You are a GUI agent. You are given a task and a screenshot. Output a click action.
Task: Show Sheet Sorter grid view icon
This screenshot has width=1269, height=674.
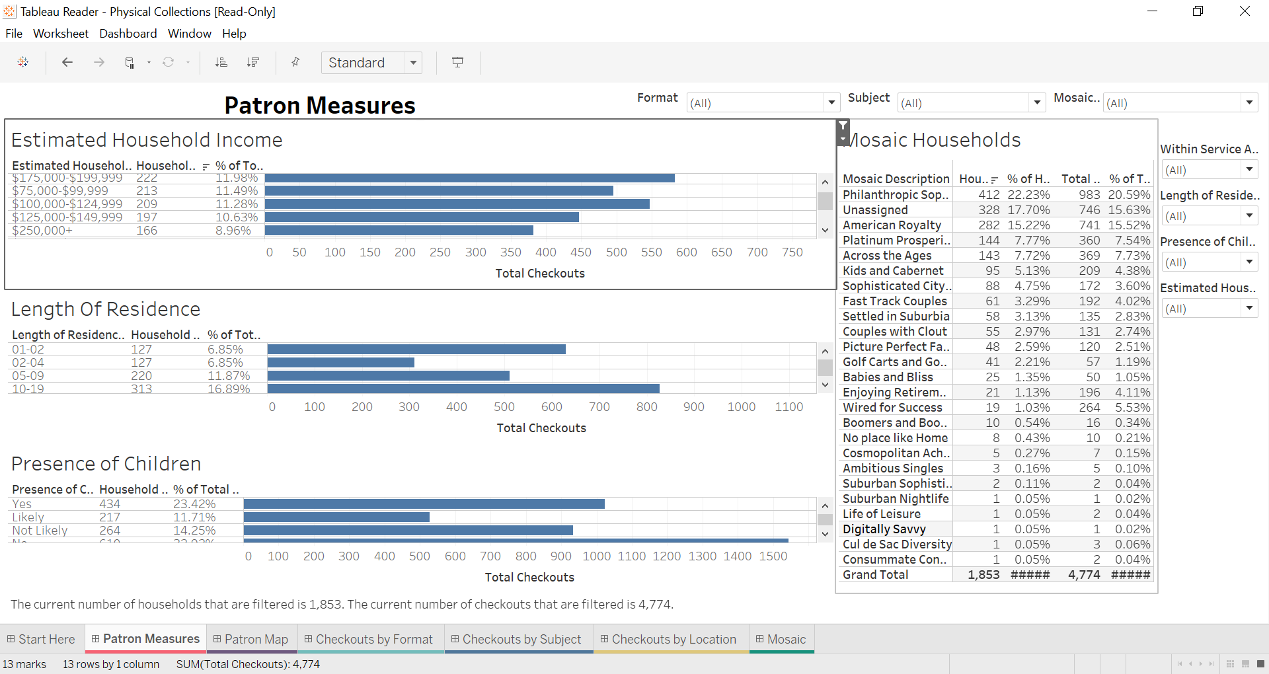pos(1230,663)
